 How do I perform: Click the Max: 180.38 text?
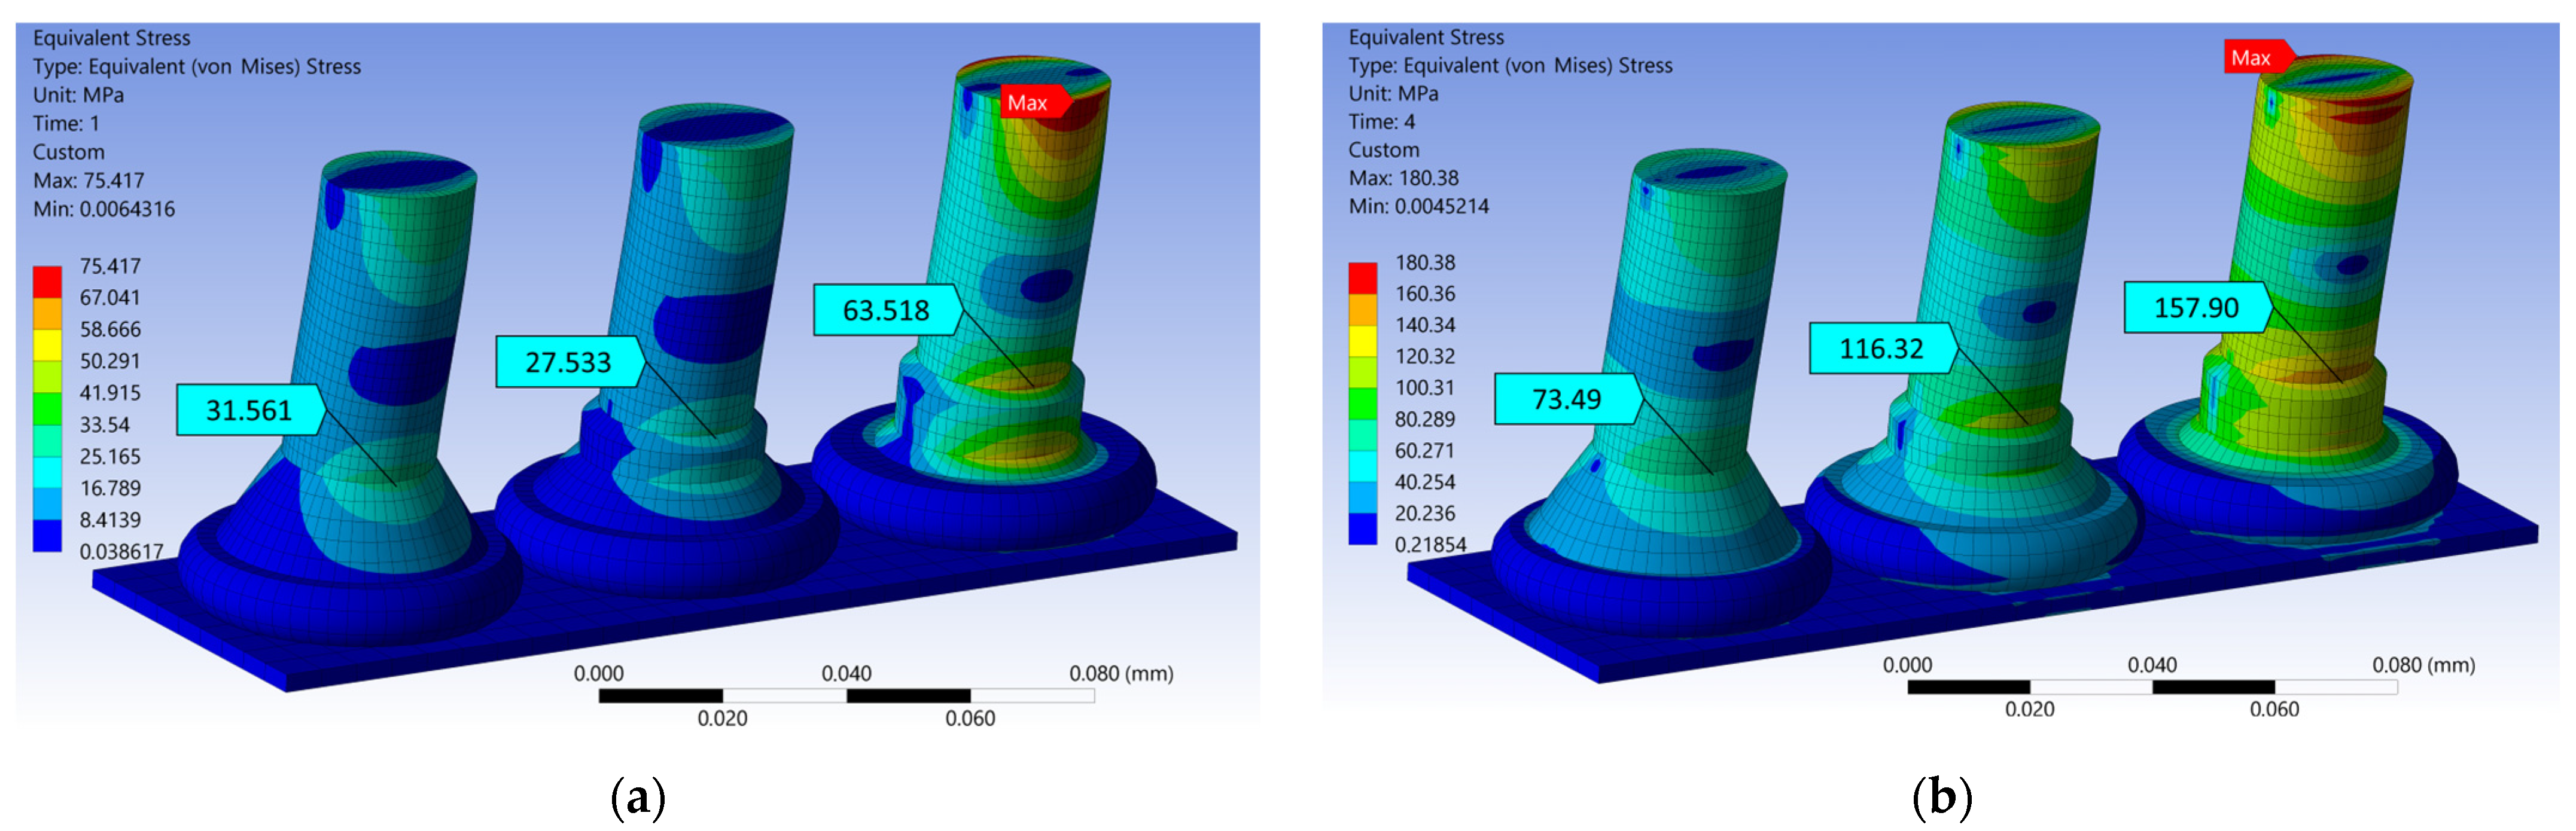(x=1403, y=178)
